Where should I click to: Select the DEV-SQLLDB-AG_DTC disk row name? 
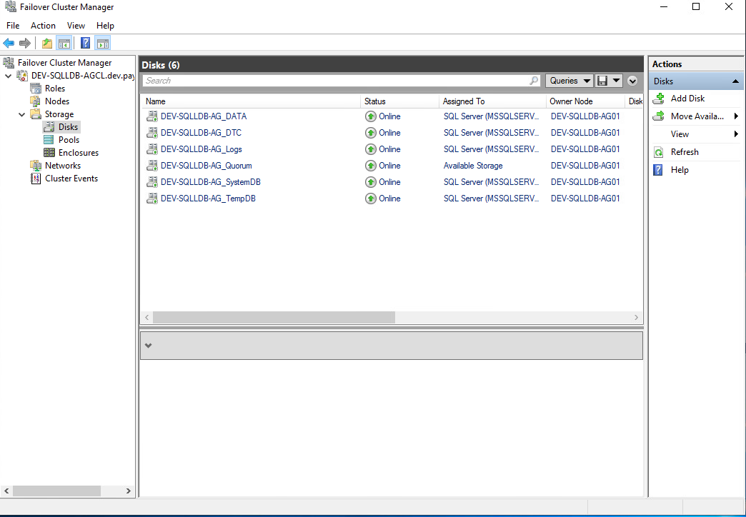tap(201, 133)
